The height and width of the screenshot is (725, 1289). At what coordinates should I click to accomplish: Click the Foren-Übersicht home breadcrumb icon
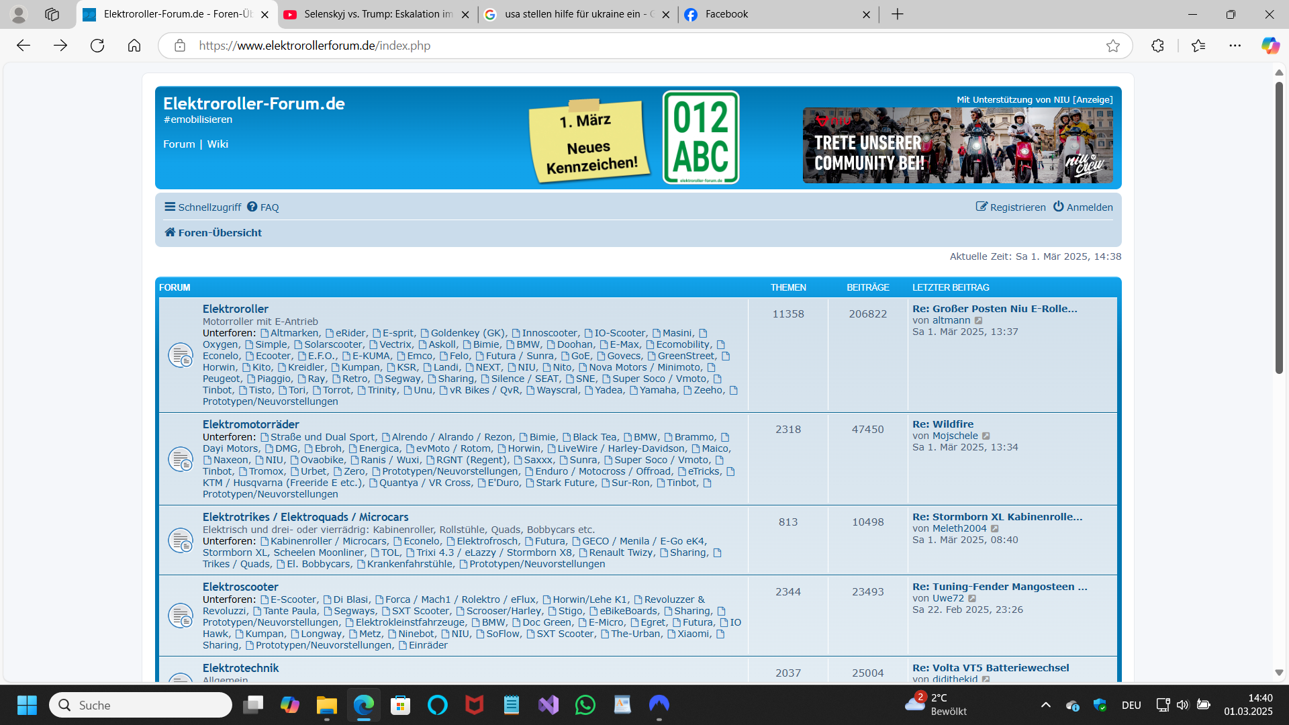170,232
